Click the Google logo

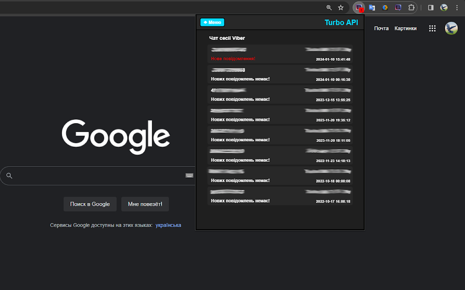tap(116, 137)
